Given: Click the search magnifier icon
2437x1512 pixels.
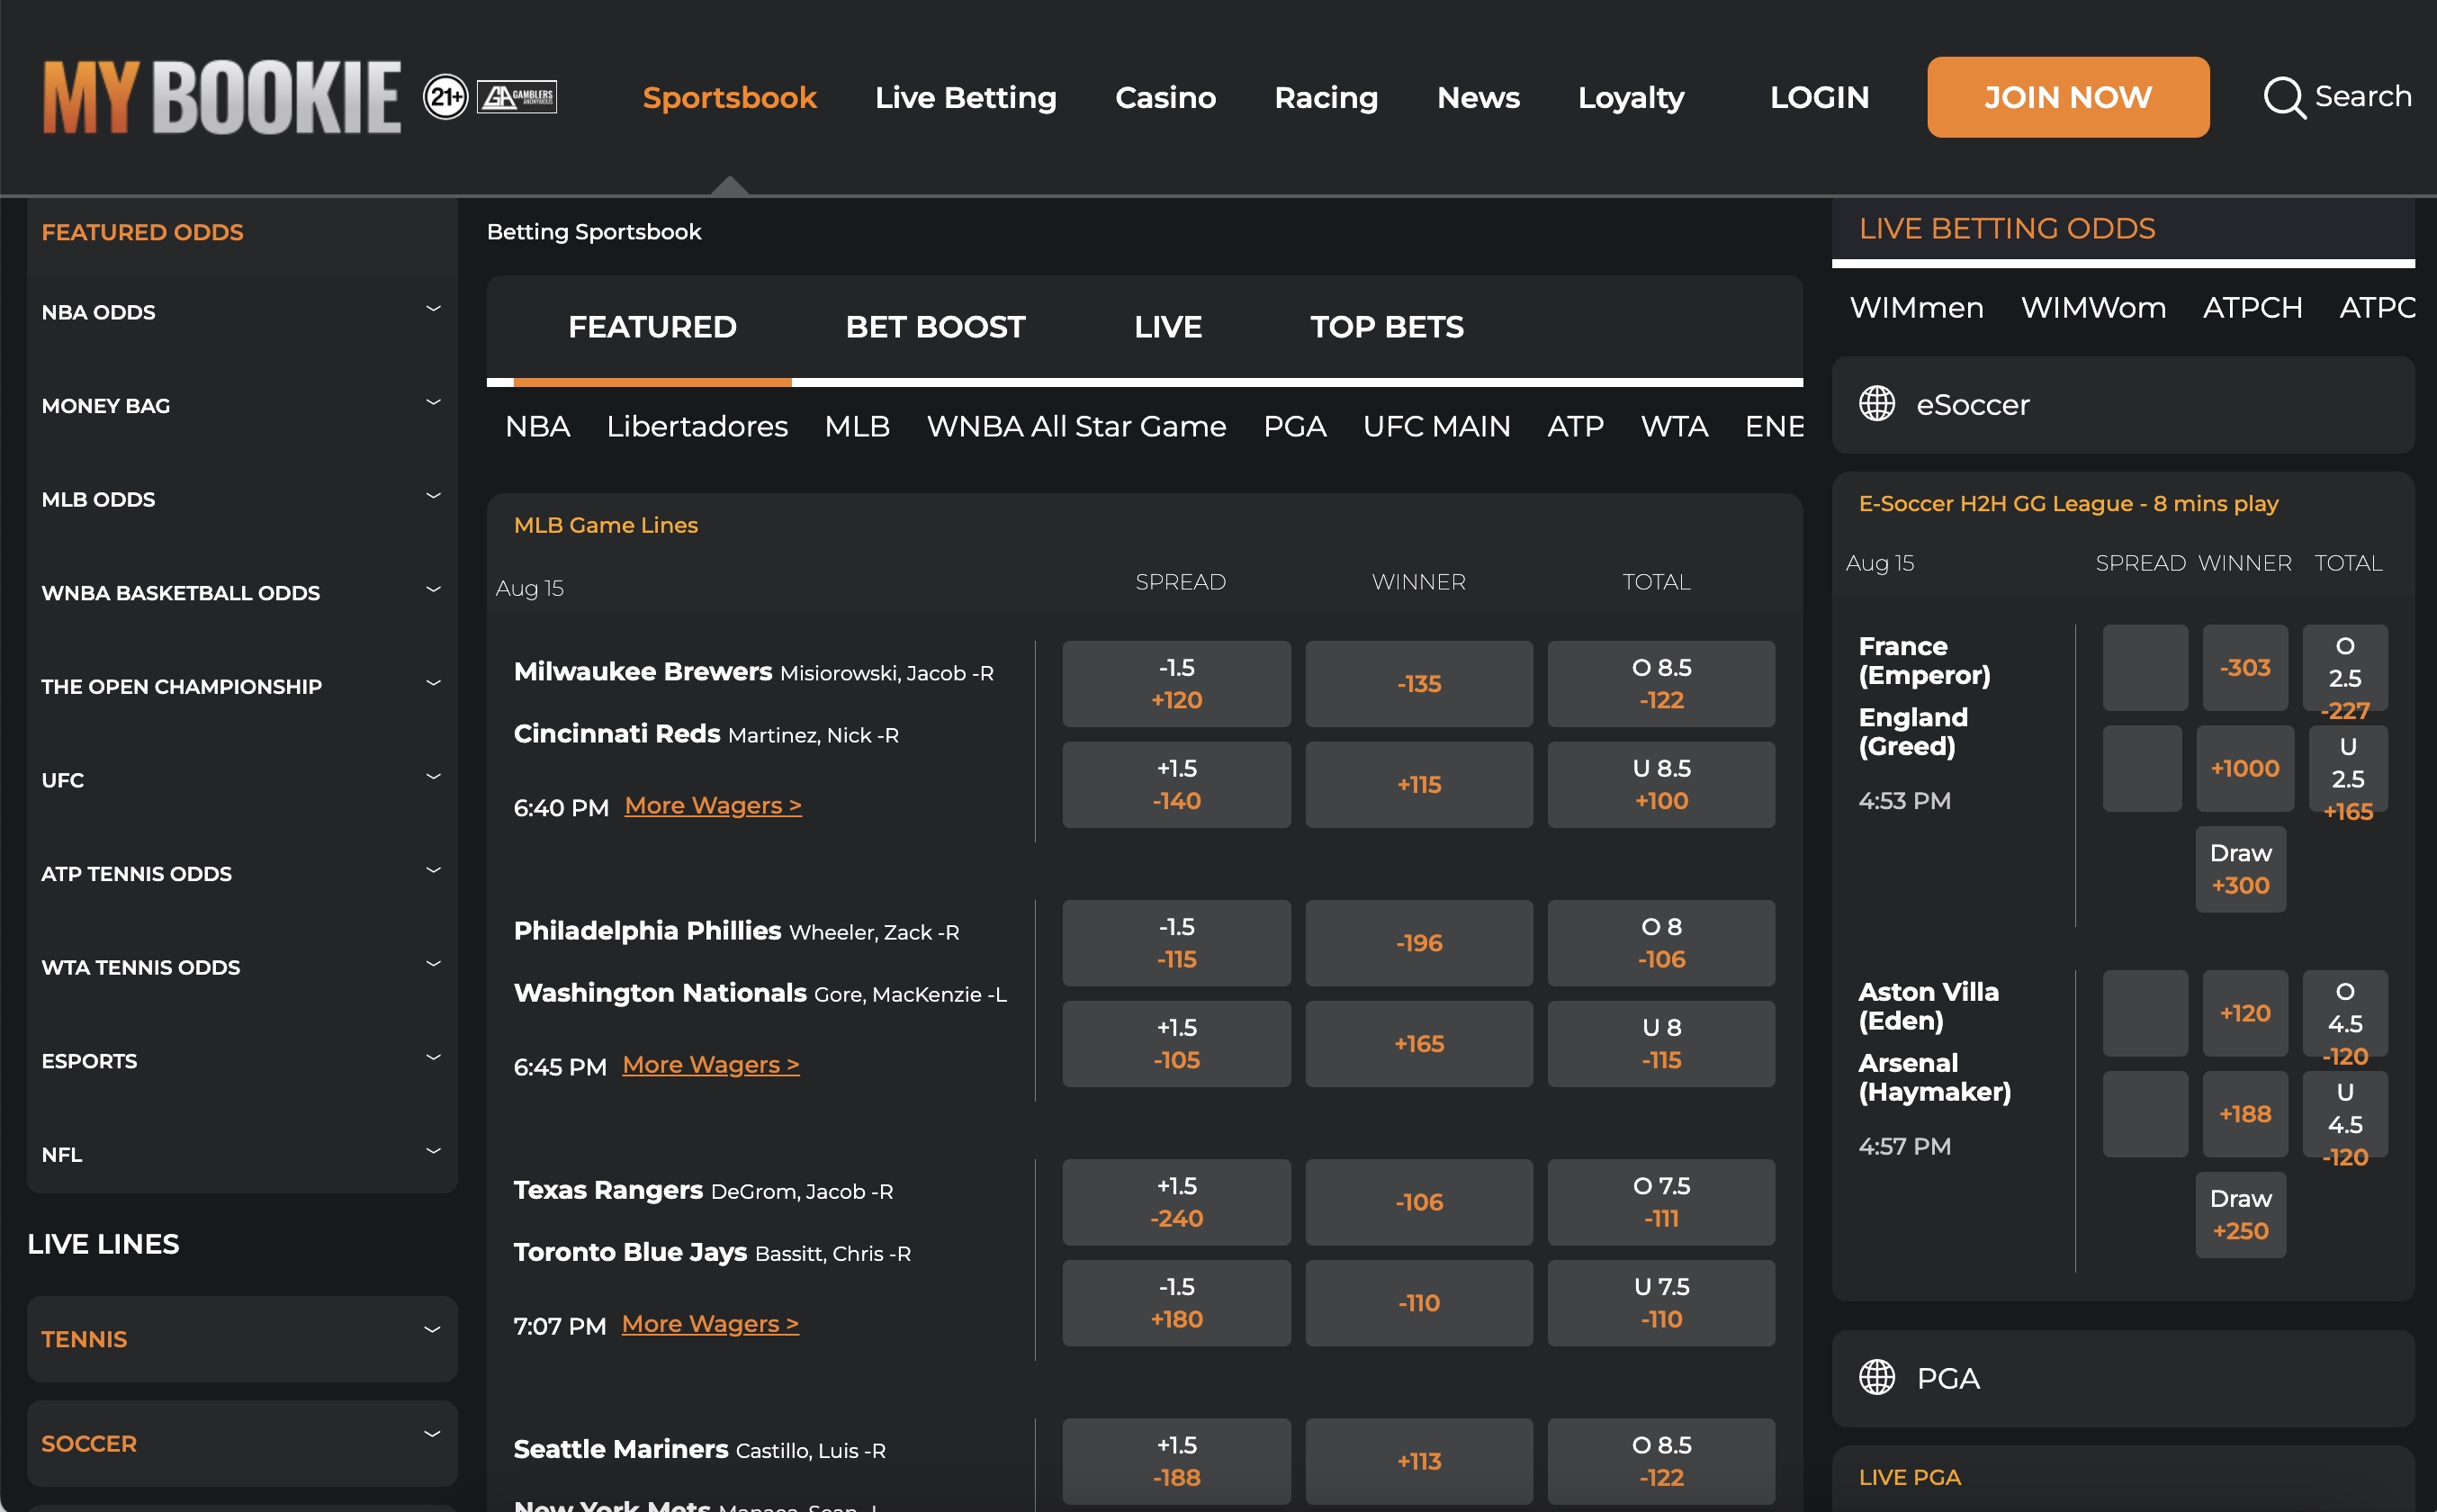Looking at the screenshot, I should [2284, 97].
